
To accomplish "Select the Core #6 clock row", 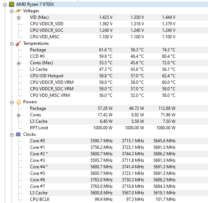I will click(119, 180).
